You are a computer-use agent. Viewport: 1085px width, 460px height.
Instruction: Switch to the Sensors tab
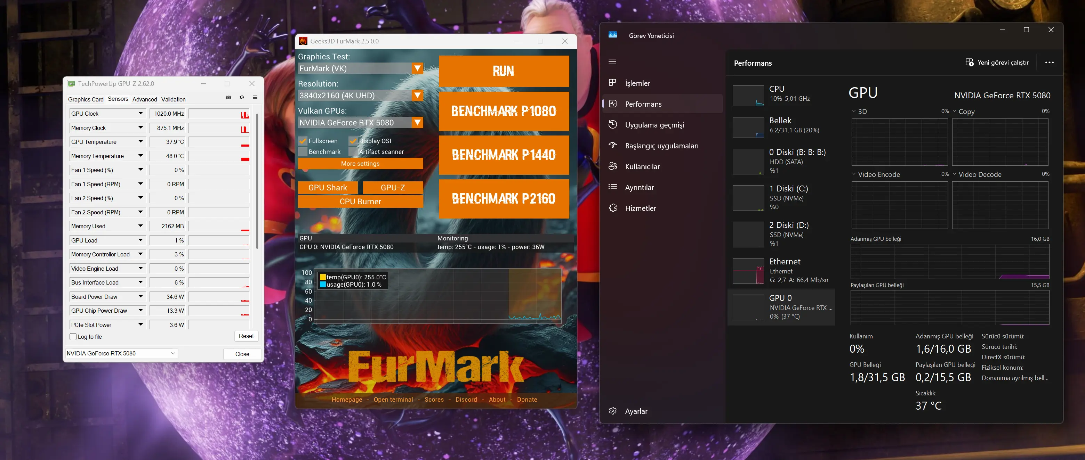click(x=118, y=99)
